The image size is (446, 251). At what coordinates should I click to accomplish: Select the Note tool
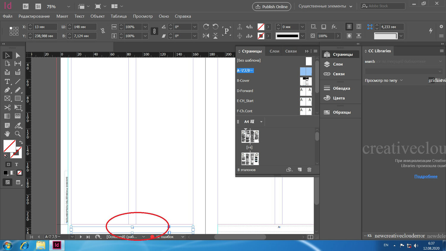tap(7, 125)
